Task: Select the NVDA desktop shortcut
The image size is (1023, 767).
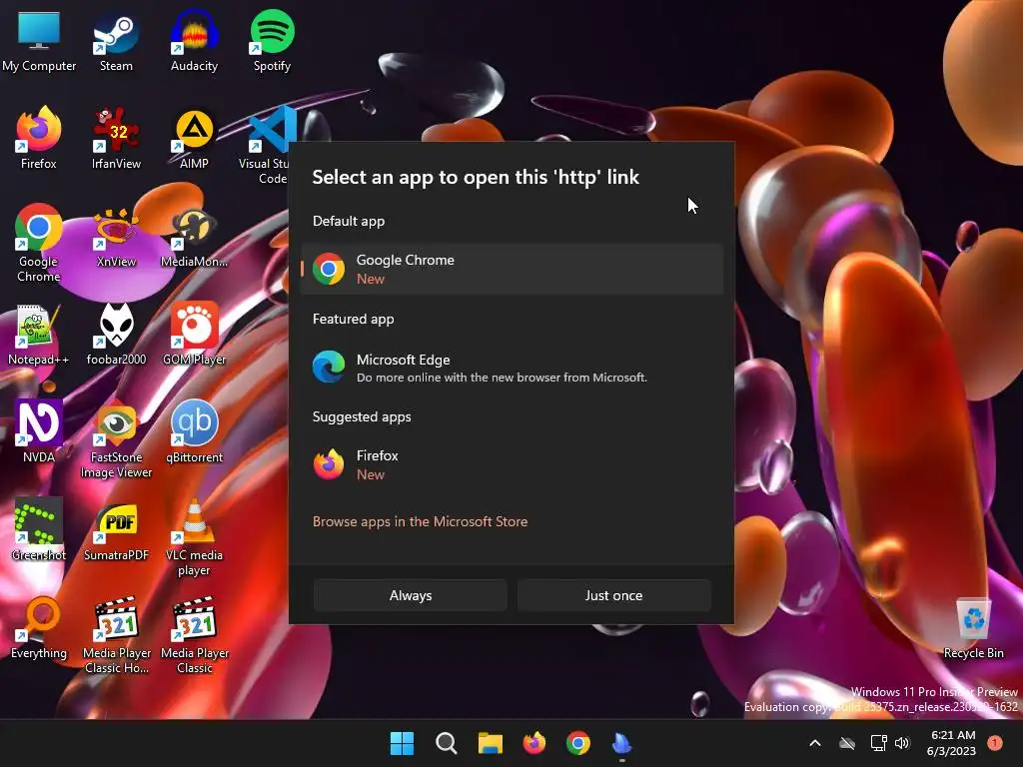Action: [39, 431]
